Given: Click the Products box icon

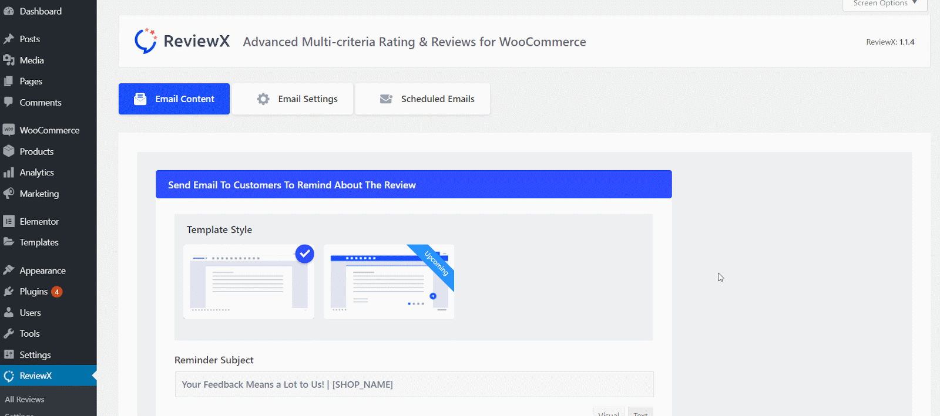Looking at the screenshot, I should [9, 151].
